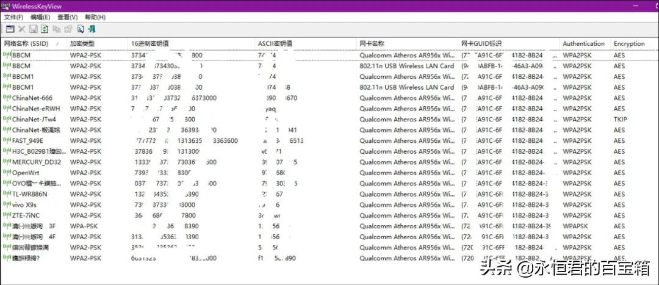This screenshot has width=659, height=285.
Task: Open the 帮助(H) menu
Action: point(95,17)
